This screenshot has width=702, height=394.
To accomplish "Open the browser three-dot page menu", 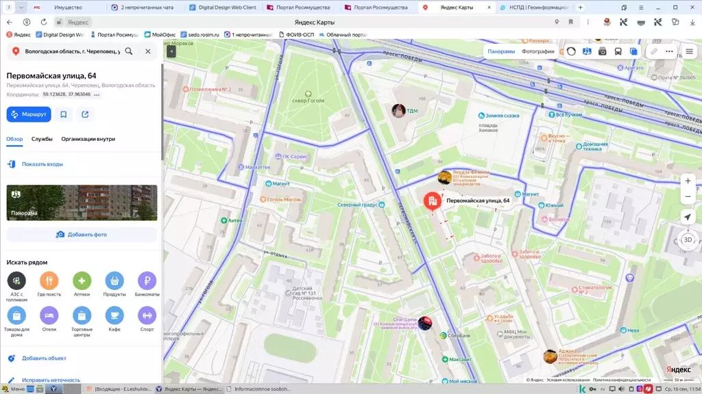I will click(x=588, y=22).
